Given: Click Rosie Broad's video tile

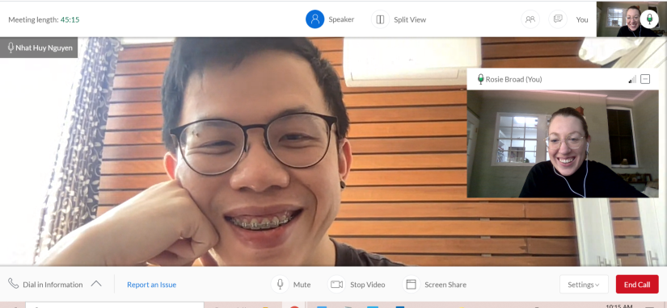Looking at the screenshot, I should [563, 144].
